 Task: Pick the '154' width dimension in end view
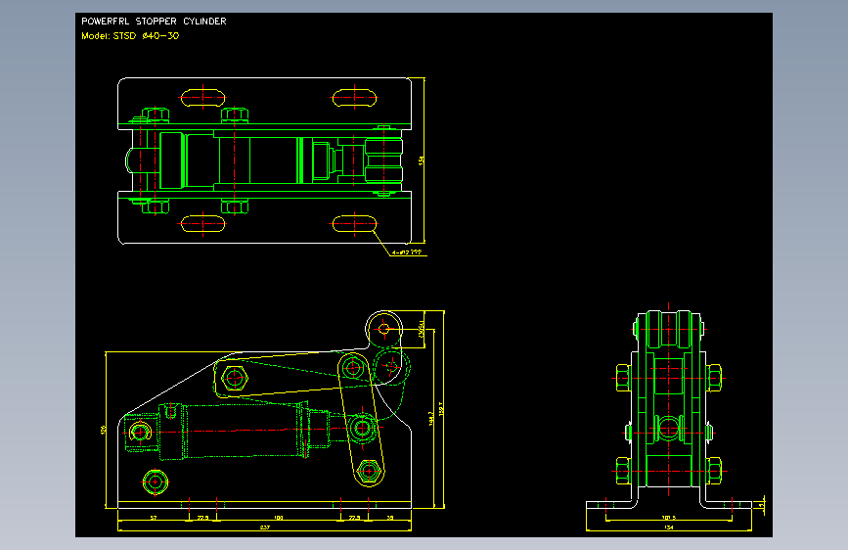pyautogui.click(x=669, y=527)
